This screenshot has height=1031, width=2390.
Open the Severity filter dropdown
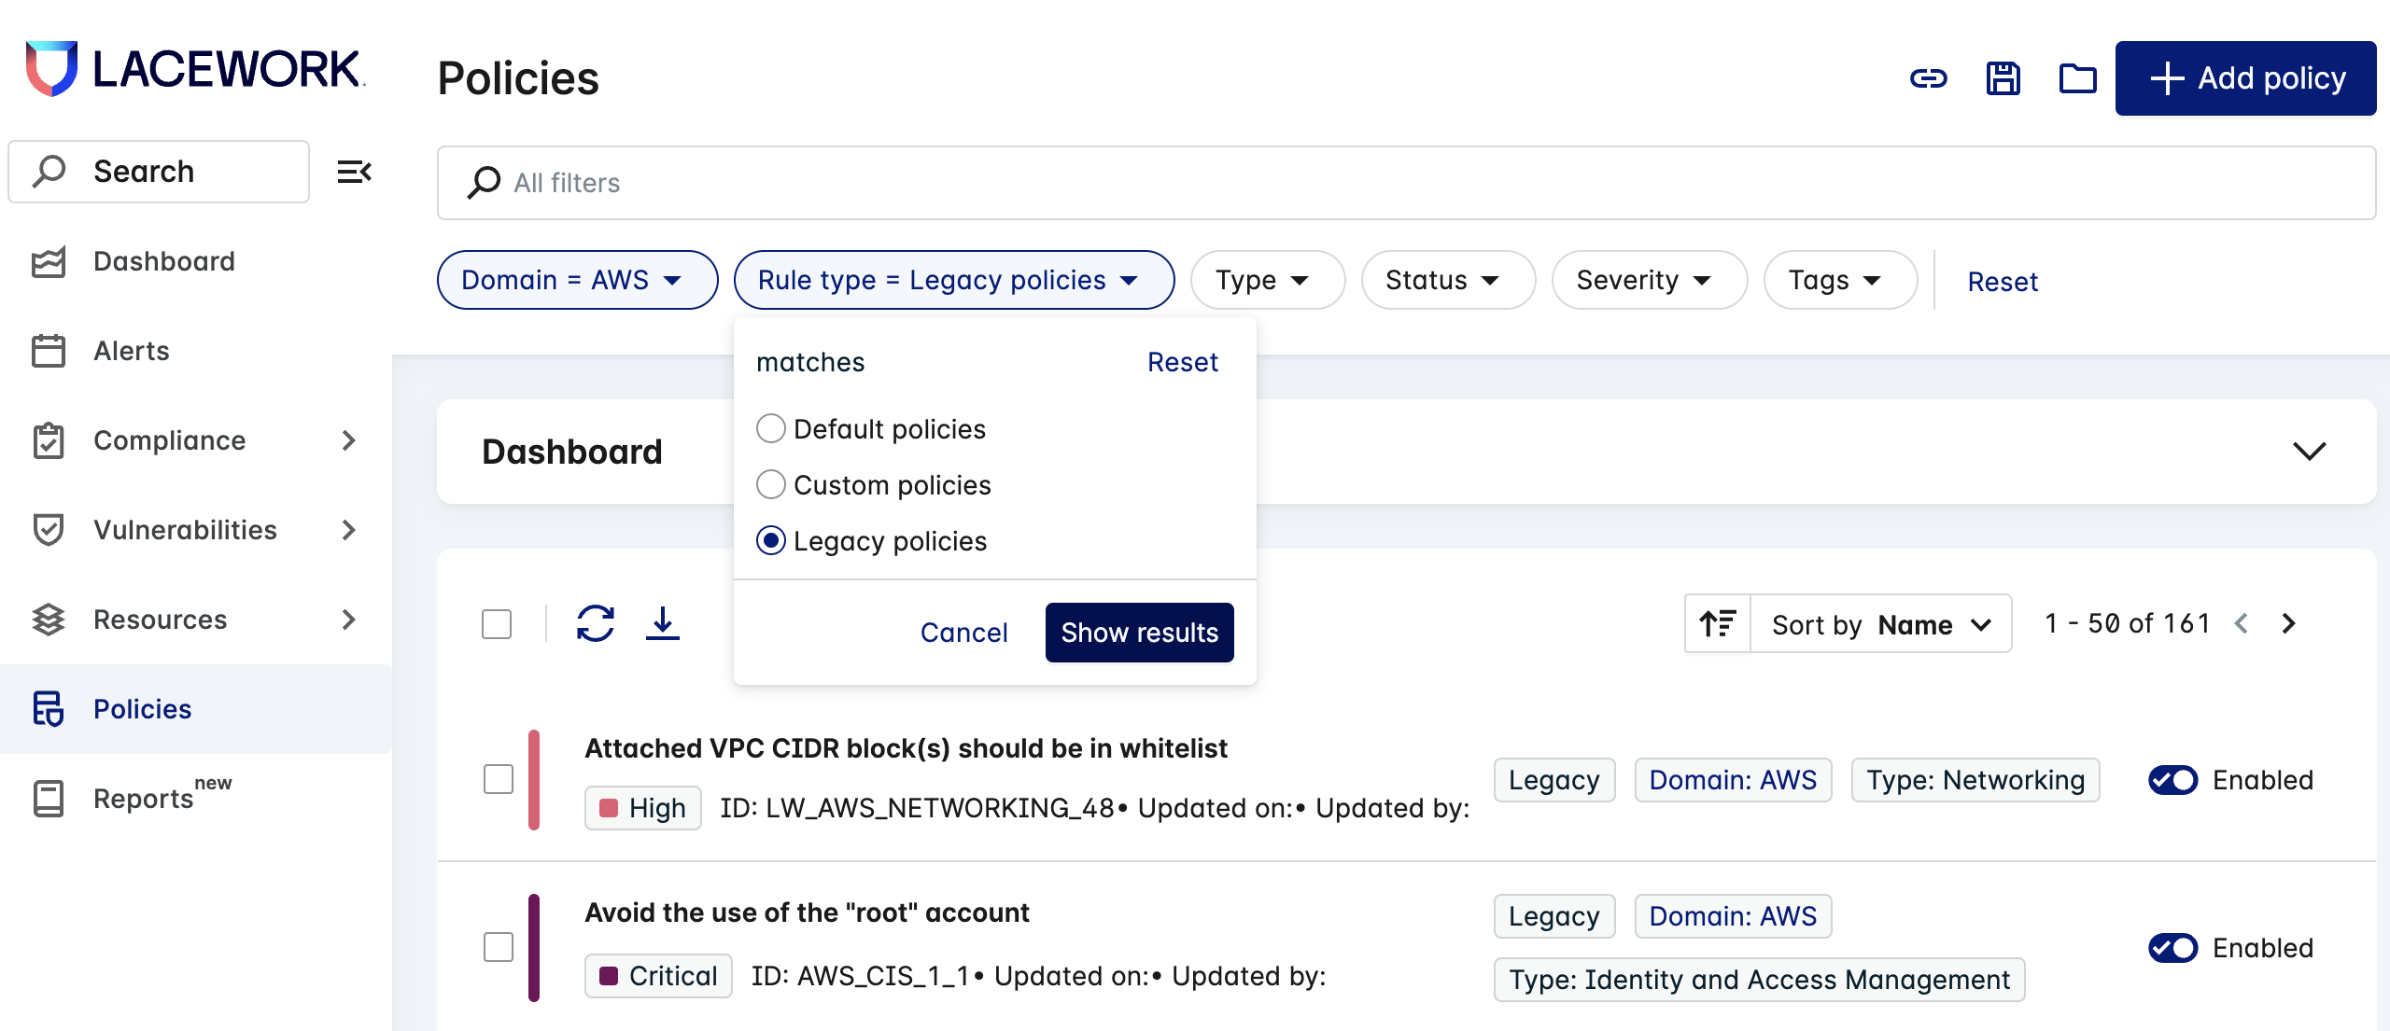pos(1648,279)
